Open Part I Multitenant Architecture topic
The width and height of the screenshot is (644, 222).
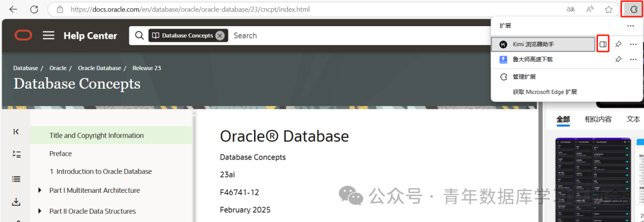(94, 190)
